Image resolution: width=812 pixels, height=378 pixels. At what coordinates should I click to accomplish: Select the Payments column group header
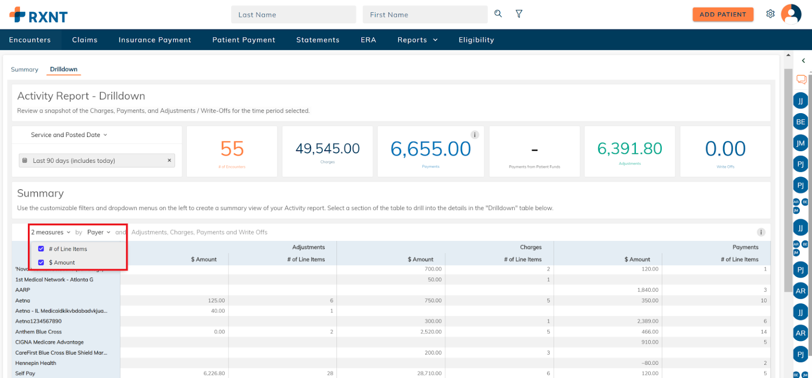coord(746,247)
